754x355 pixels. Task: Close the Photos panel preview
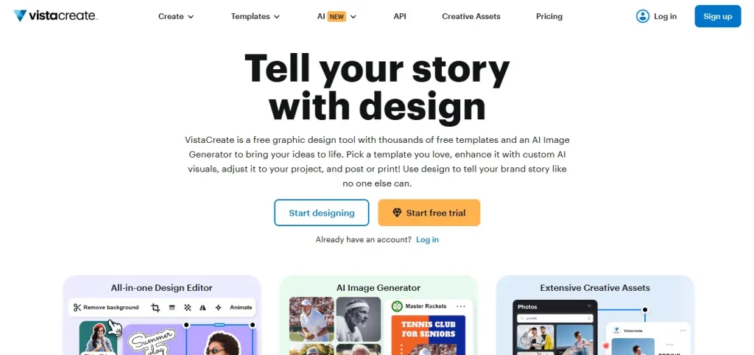589,306
